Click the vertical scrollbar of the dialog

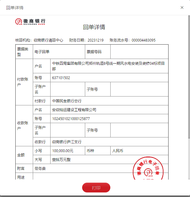tap(188, 76)
